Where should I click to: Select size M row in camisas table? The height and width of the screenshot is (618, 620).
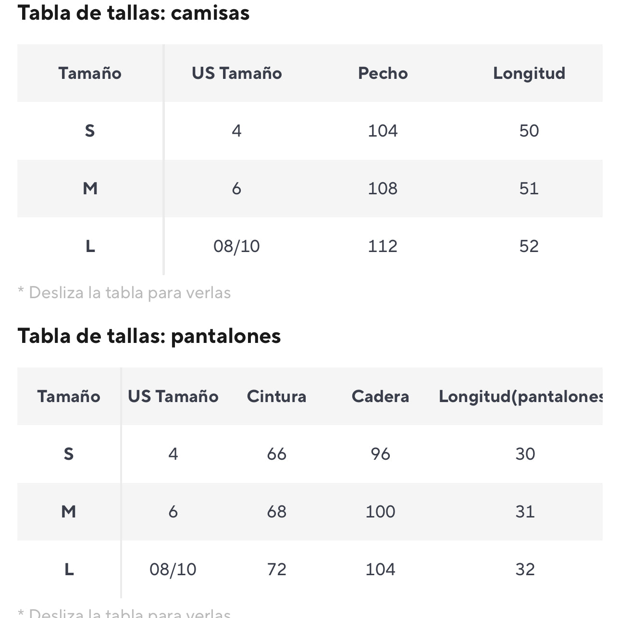(90, 189)
